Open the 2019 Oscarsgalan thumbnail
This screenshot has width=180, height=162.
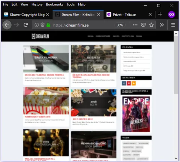[46, 143]
